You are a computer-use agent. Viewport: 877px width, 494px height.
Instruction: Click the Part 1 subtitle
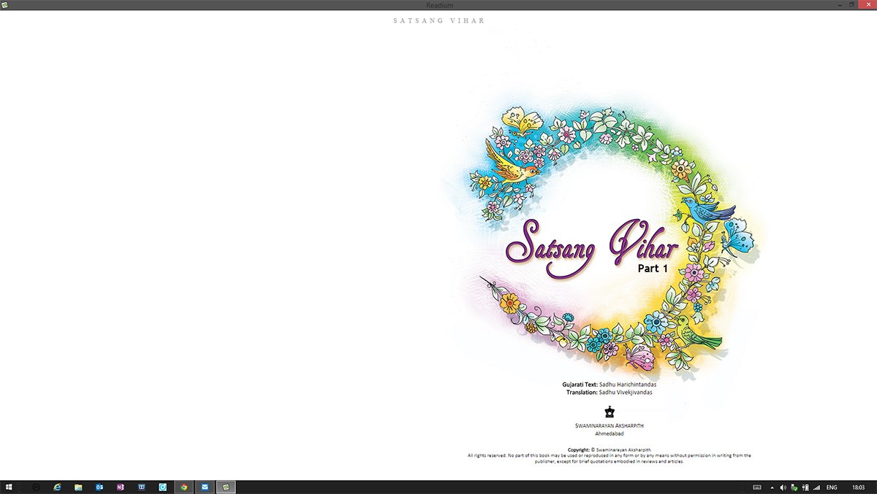[653, 269]
